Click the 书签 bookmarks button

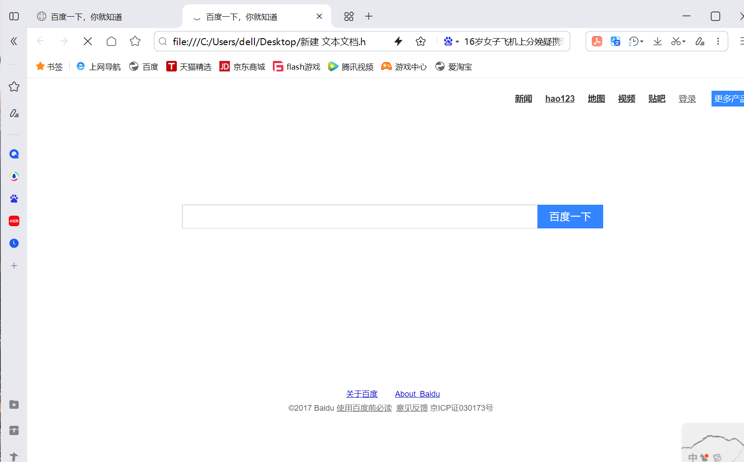coord(49,67)
